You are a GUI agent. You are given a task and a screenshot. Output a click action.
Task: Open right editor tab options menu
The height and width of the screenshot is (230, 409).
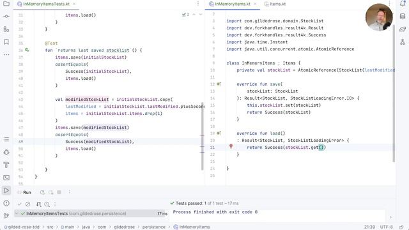[x=389, y=4]
